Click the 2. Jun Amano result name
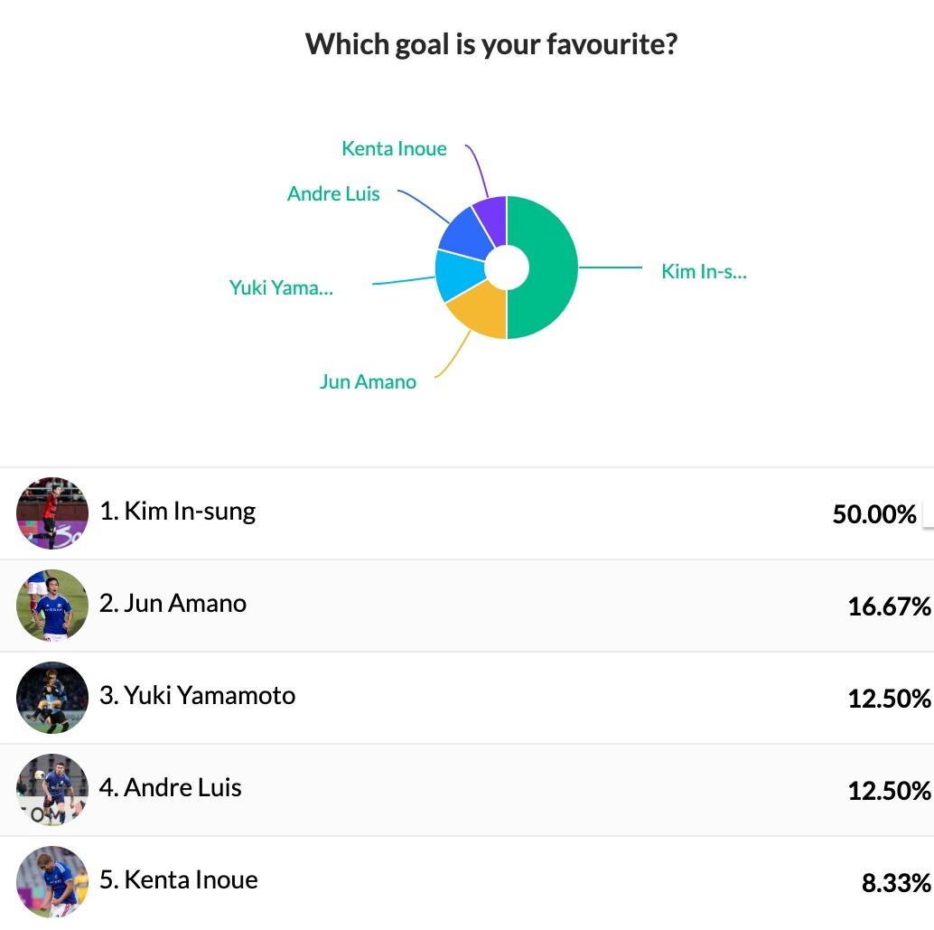The image size is (934, 930). (173, 603)
